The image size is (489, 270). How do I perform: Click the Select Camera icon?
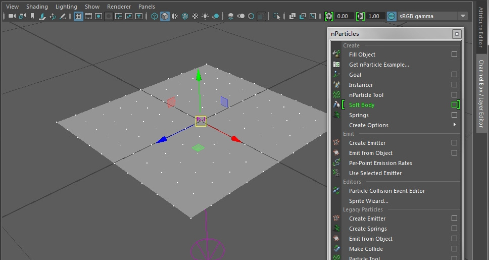[x=12, y=16]
